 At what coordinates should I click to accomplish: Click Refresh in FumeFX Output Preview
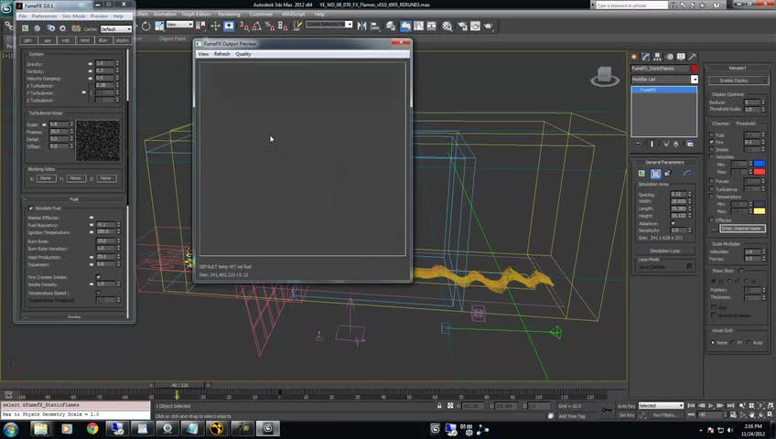(221, 54)
